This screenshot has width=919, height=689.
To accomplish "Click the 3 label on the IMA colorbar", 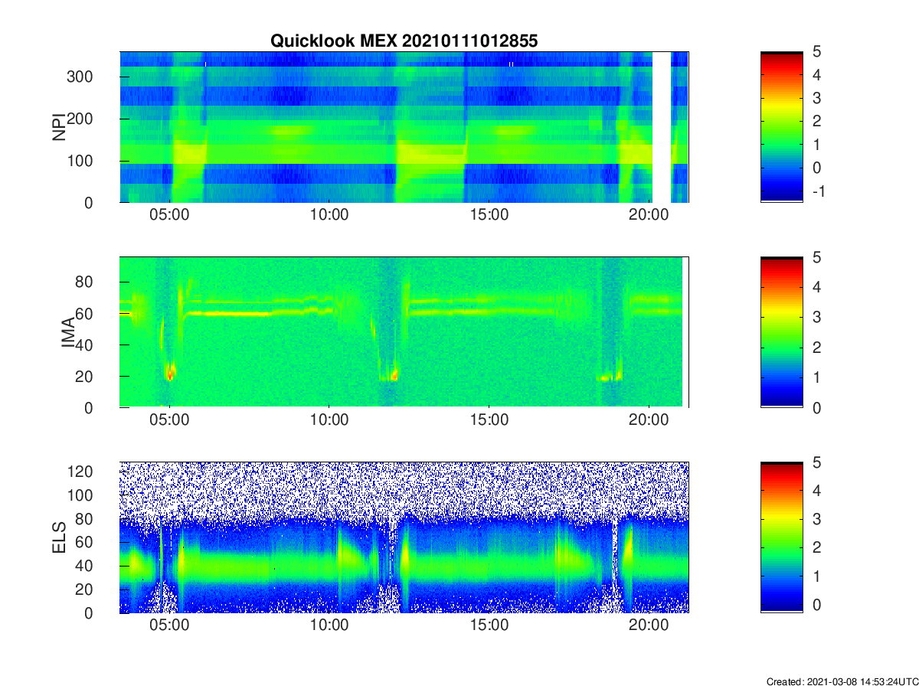I will [818, 317].
